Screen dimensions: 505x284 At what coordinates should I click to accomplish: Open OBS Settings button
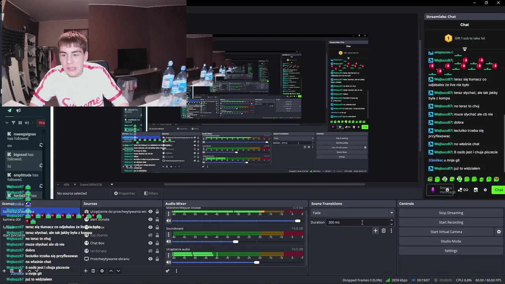(x=451, y=251)
